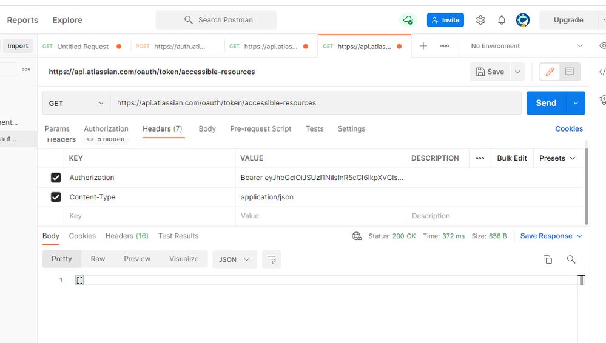Open settings gear icon in header
The width and height of the screenshot is (606, 343).
480,20
